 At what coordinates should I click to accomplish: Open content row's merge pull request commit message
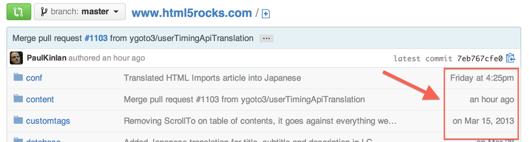click(x=244, y=99)
